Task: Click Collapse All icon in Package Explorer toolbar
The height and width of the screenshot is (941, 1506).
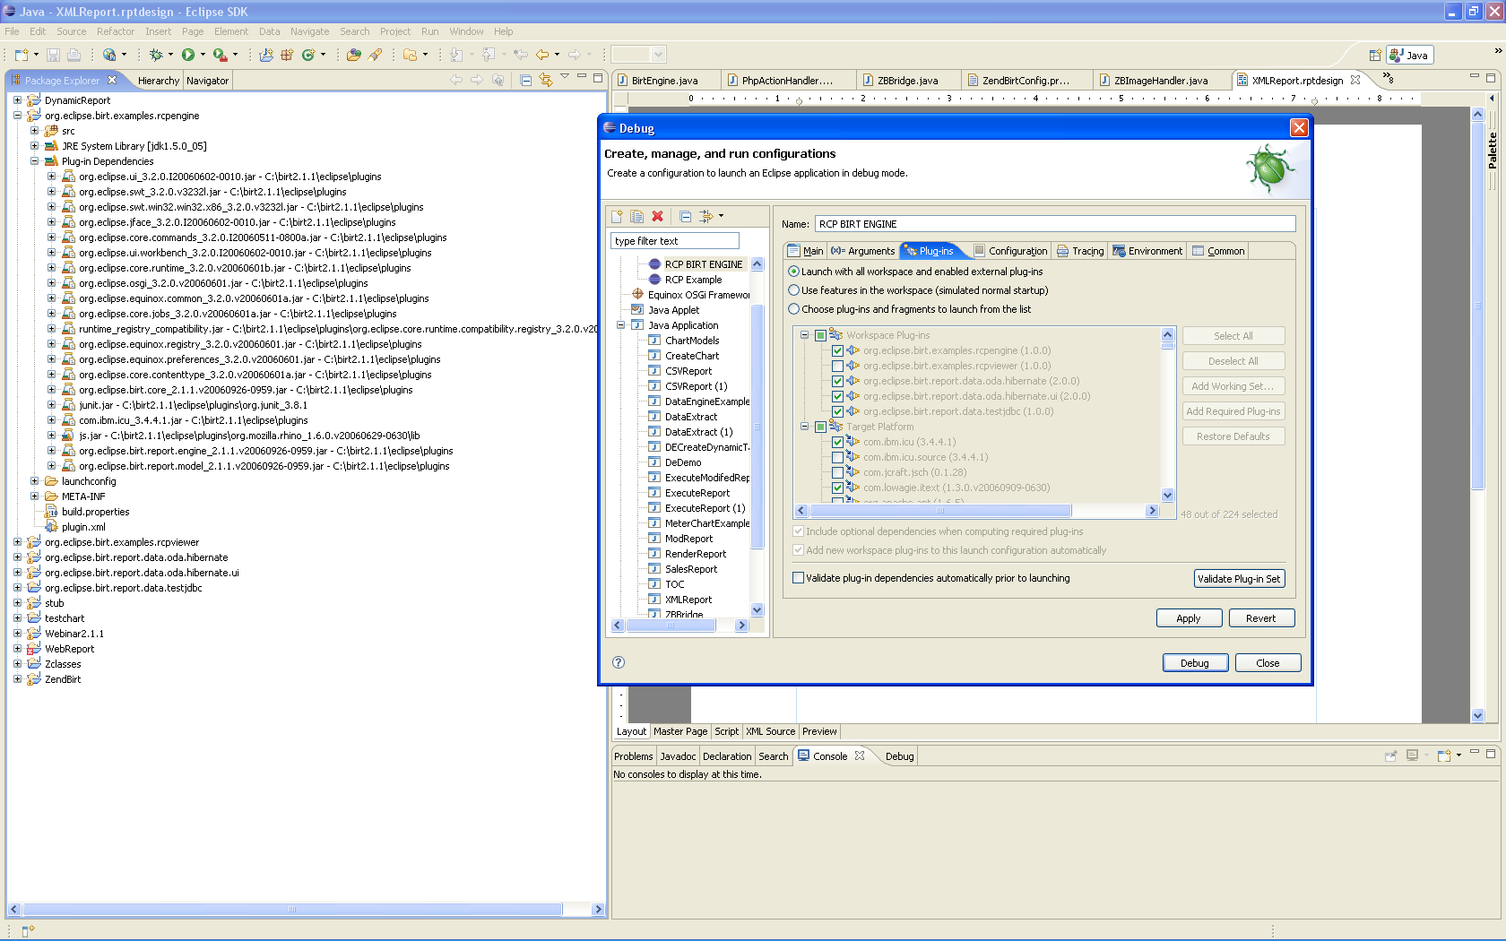Action: click(x=526, y=80)
